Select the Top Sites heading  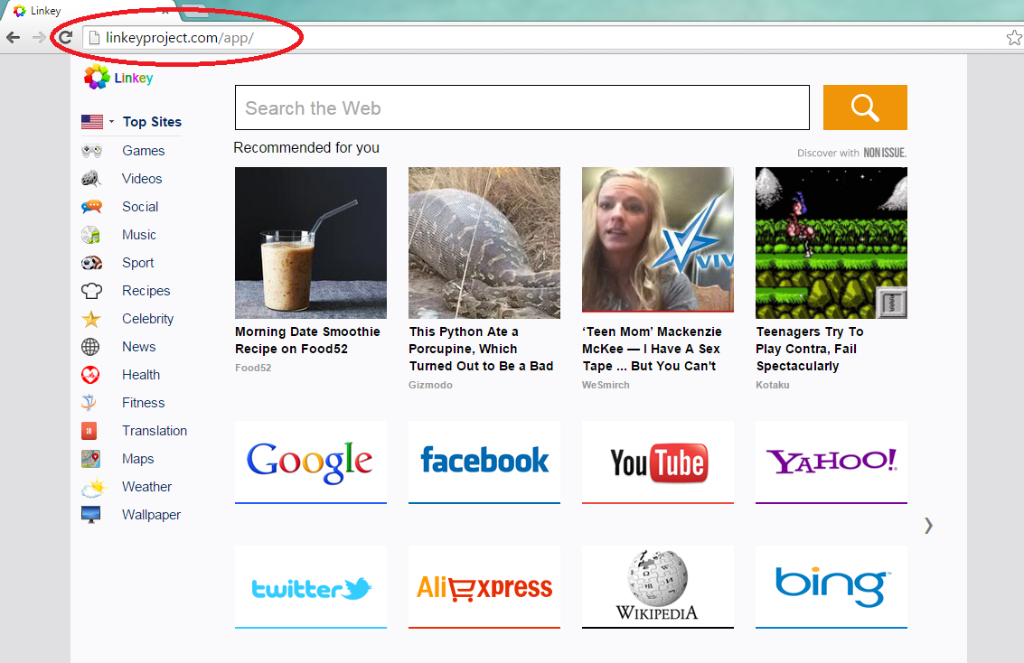[x=152, y=122]
